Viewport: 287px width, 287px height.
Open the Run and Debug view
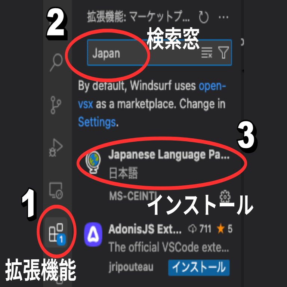pos(56,148)
